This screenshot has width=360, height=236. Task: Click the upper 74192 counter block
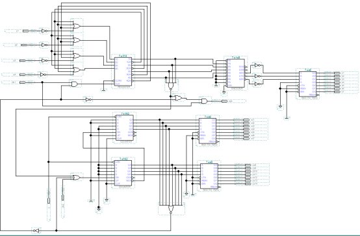(x=124, y=128)
